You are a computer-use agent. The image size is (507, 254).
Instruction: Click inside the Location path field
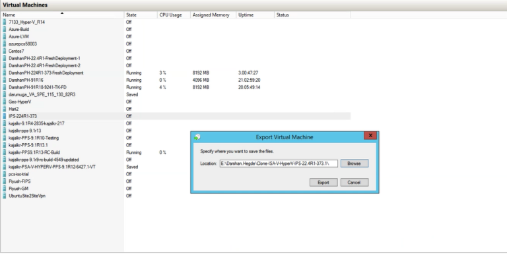tap(279, 164)
